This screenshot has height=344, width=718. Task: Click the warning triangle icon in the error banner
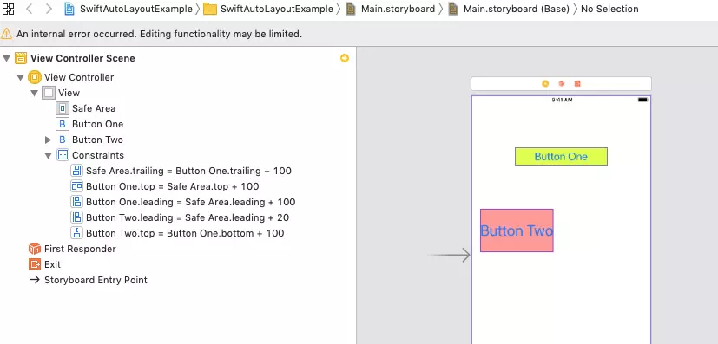tap(6, 33)
